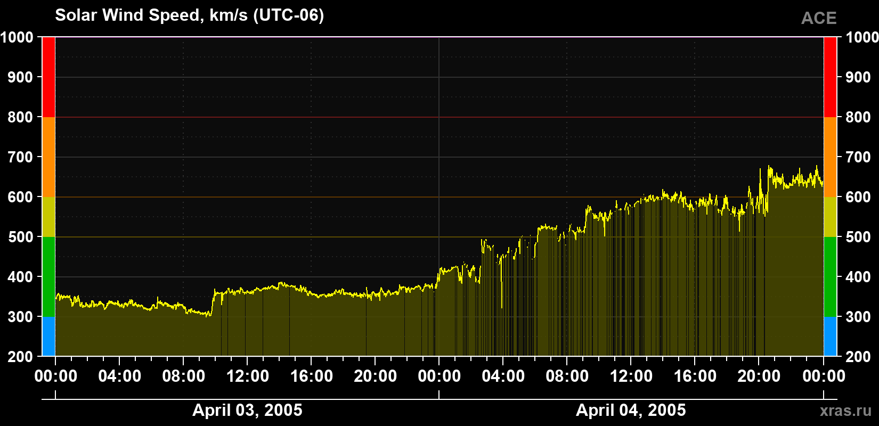
Task: Click the midnight 00:00 label between both days
Action: [439, 376]
